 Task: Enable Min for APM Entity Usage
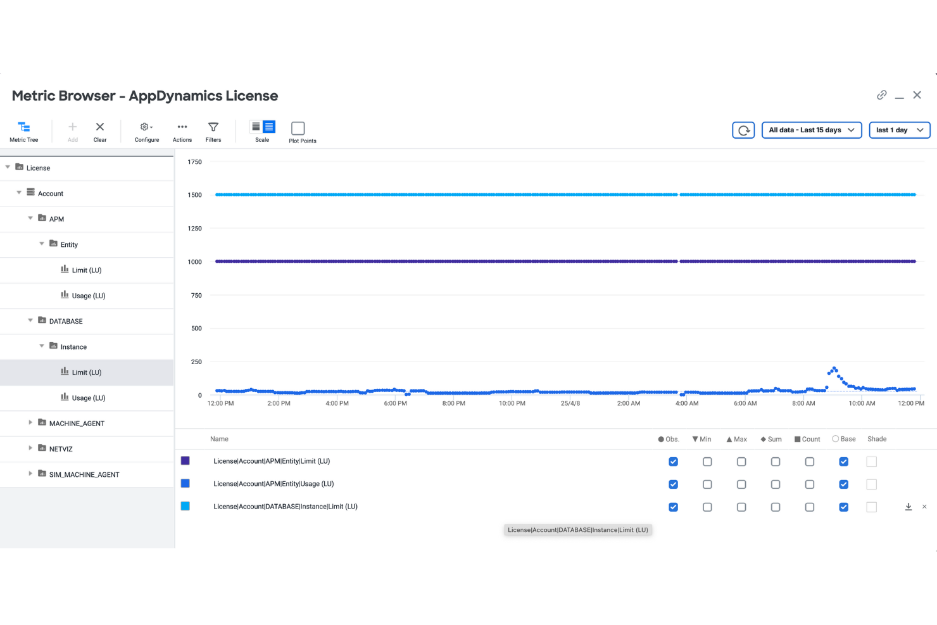(707, 484)
